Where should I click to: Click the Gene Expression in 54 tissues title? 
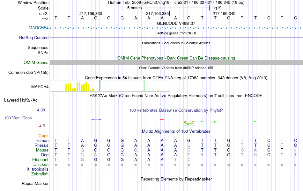(176, 78)
